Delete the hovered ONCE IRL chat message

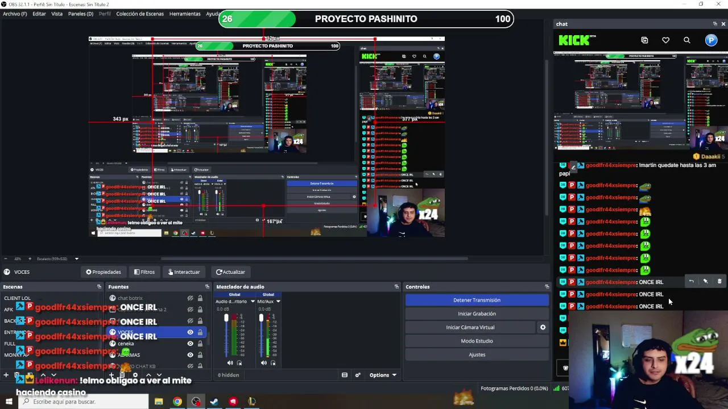(x=719, y=281)
